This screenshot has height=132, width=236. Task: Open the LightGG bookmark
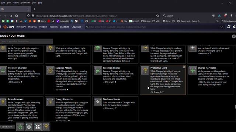(134, 21)
